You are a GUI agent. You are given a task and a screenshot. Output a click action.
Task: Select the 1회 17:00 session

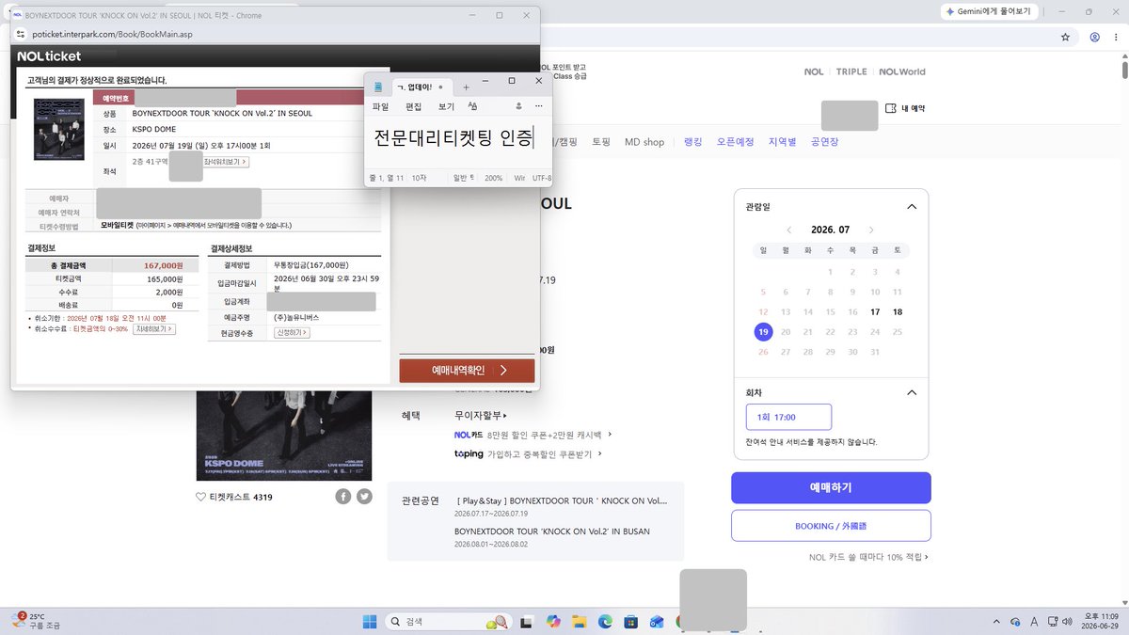tap(788, 417)
